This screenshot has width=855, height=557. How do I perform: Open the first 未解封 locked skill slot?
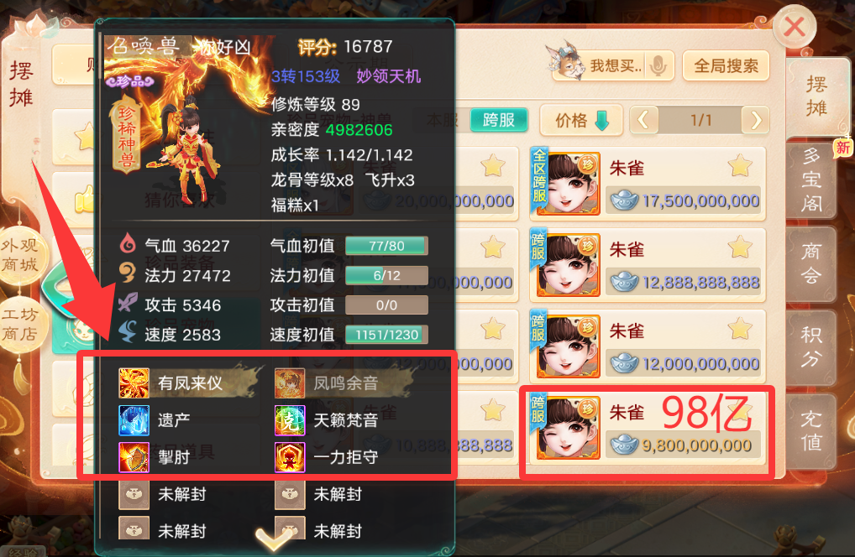134,494
